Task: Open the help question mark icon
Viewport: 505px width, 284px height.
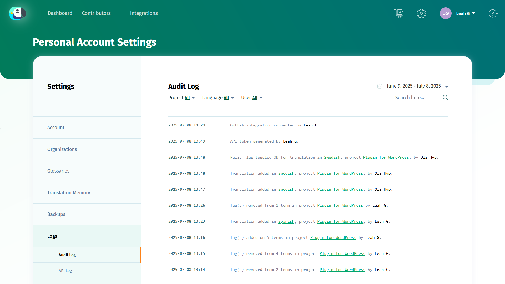Action: point(493,13)
